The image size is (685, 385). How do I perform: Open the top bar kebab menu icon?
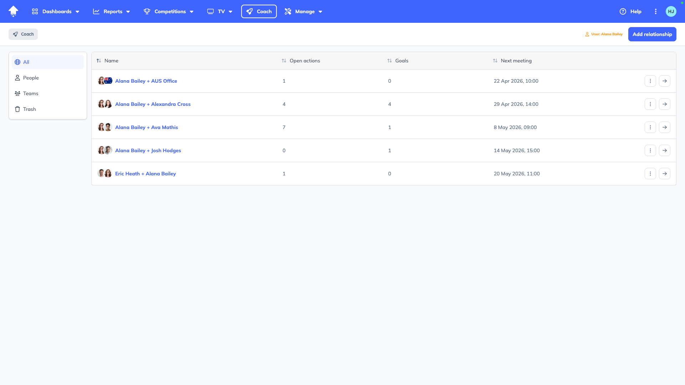click(x=655, y=11)
